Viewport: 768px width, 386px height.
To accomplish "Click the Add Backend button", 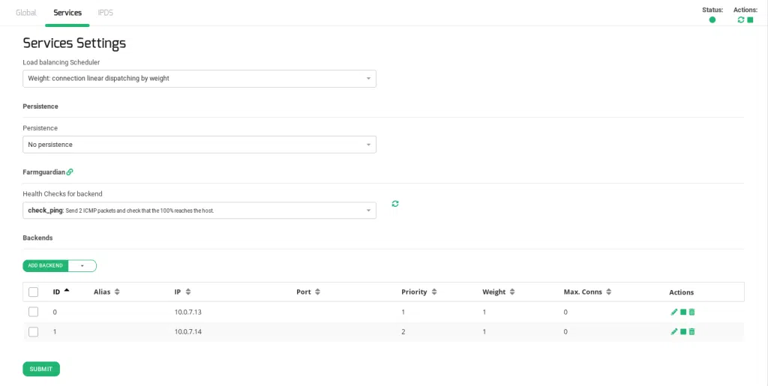I will (46, 265).
